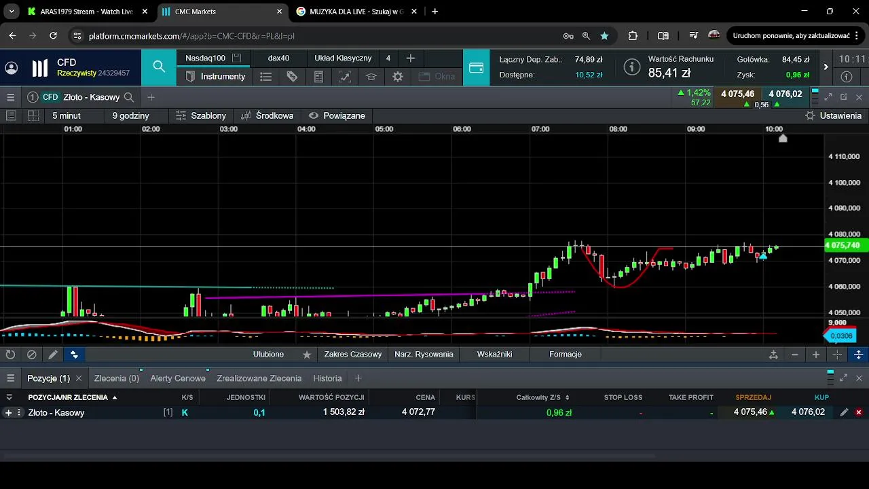Open the info icon under the clock
The width and height of the screenshot is (869, 489).
[x=846, y=77]
